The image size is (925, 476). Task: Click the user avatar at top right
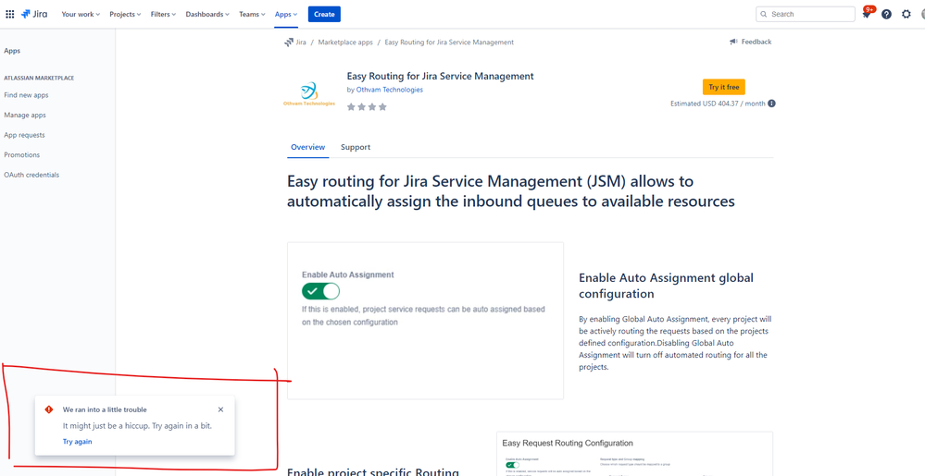[922, 14]
